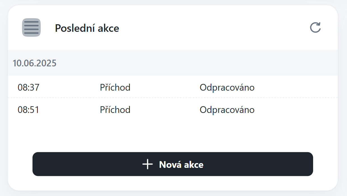Click the 08:37 time entry
The height and width of the screenshot is (196, 347).
point(29,88)
